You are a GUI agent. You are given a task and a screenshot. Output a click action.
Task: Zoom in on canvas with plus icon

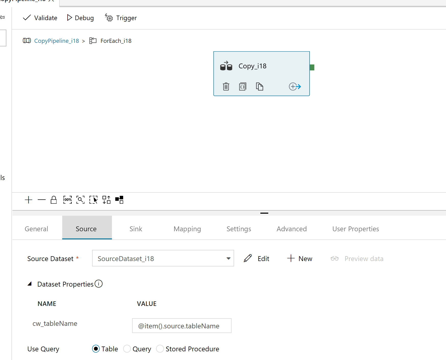click(29, 200)
